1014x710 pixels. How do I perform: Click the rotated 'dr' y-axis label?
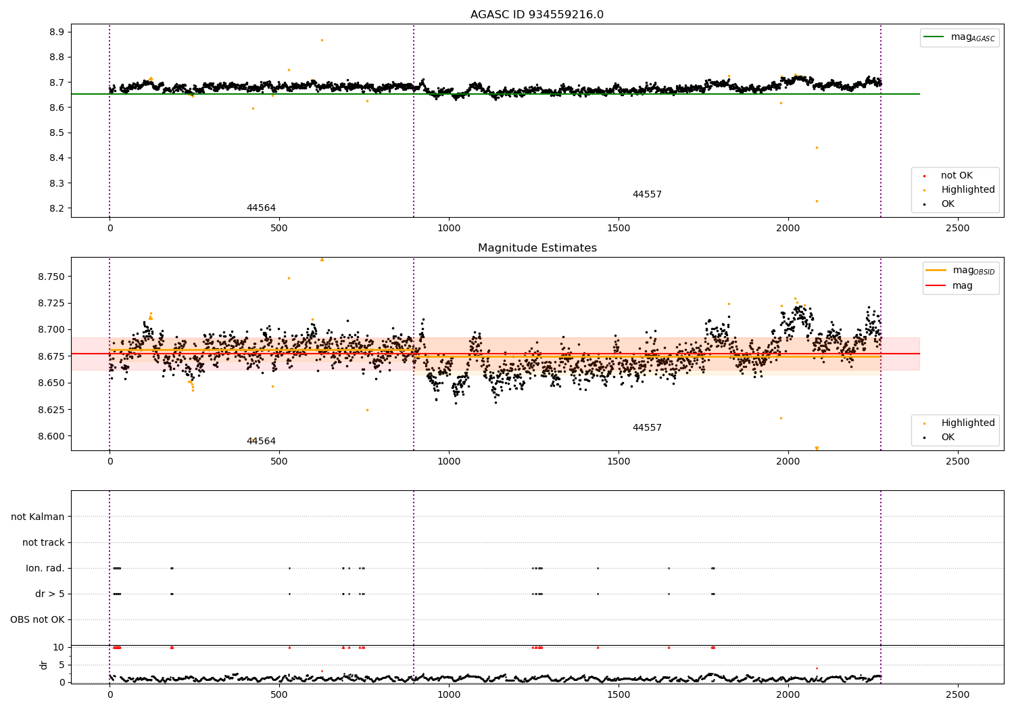[44, 665]
